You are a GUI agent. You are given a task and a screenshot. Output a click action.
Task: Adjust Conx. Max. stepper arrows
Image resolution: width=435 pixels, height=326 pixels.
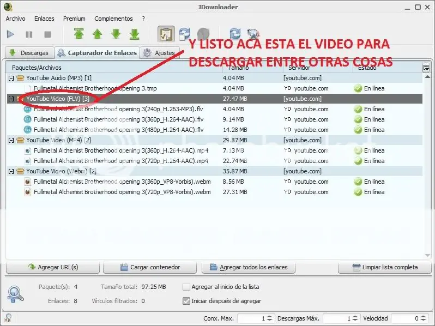click(x=269, y=318)
